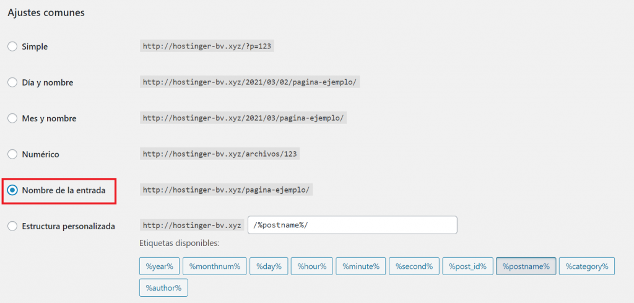Click the %post_id% tag button
634x303 pixels.
click(467, 266)
